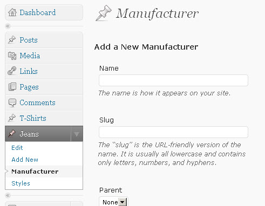The width and height of the screenshot is (265, 206).
Task: Collapse sidebar using arrows below Dashboard
Action: tap(8, 26)
